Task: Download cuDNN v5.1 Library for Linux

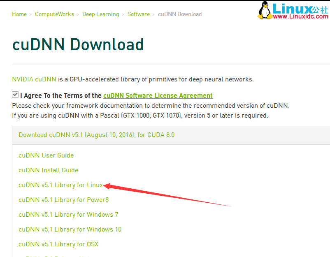Action: click(60, 185)
